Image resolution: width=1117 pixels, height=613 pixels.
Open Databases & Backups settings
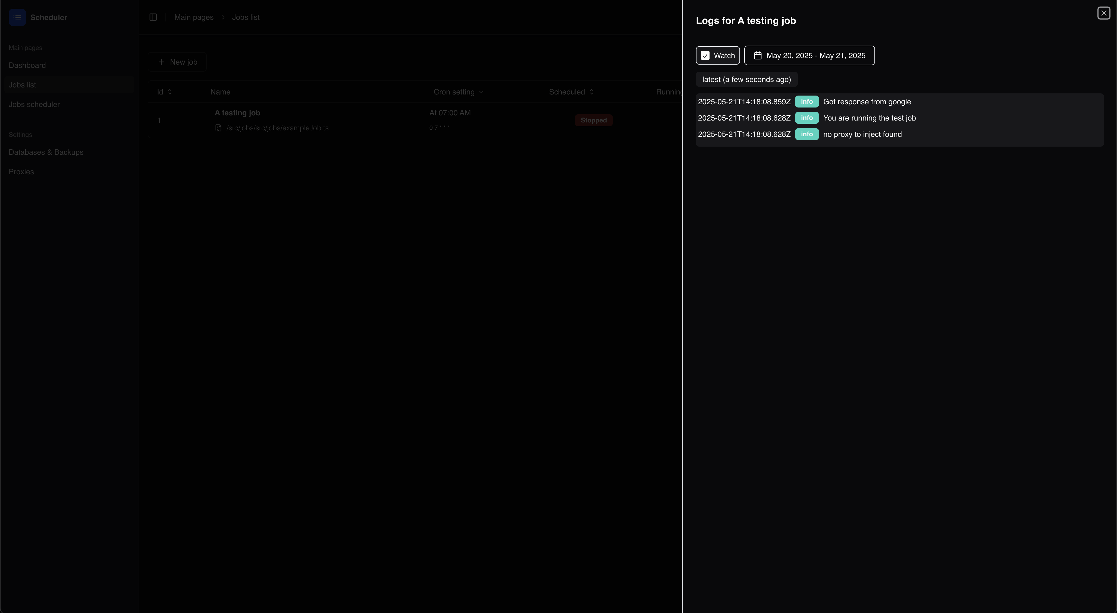click(46, 152)
